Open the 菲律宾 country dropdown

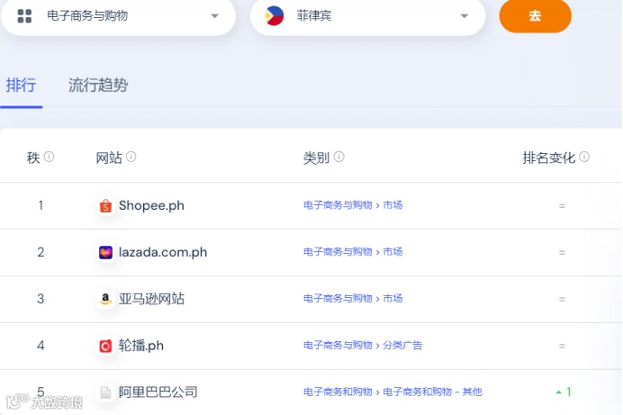pos(368,16)
